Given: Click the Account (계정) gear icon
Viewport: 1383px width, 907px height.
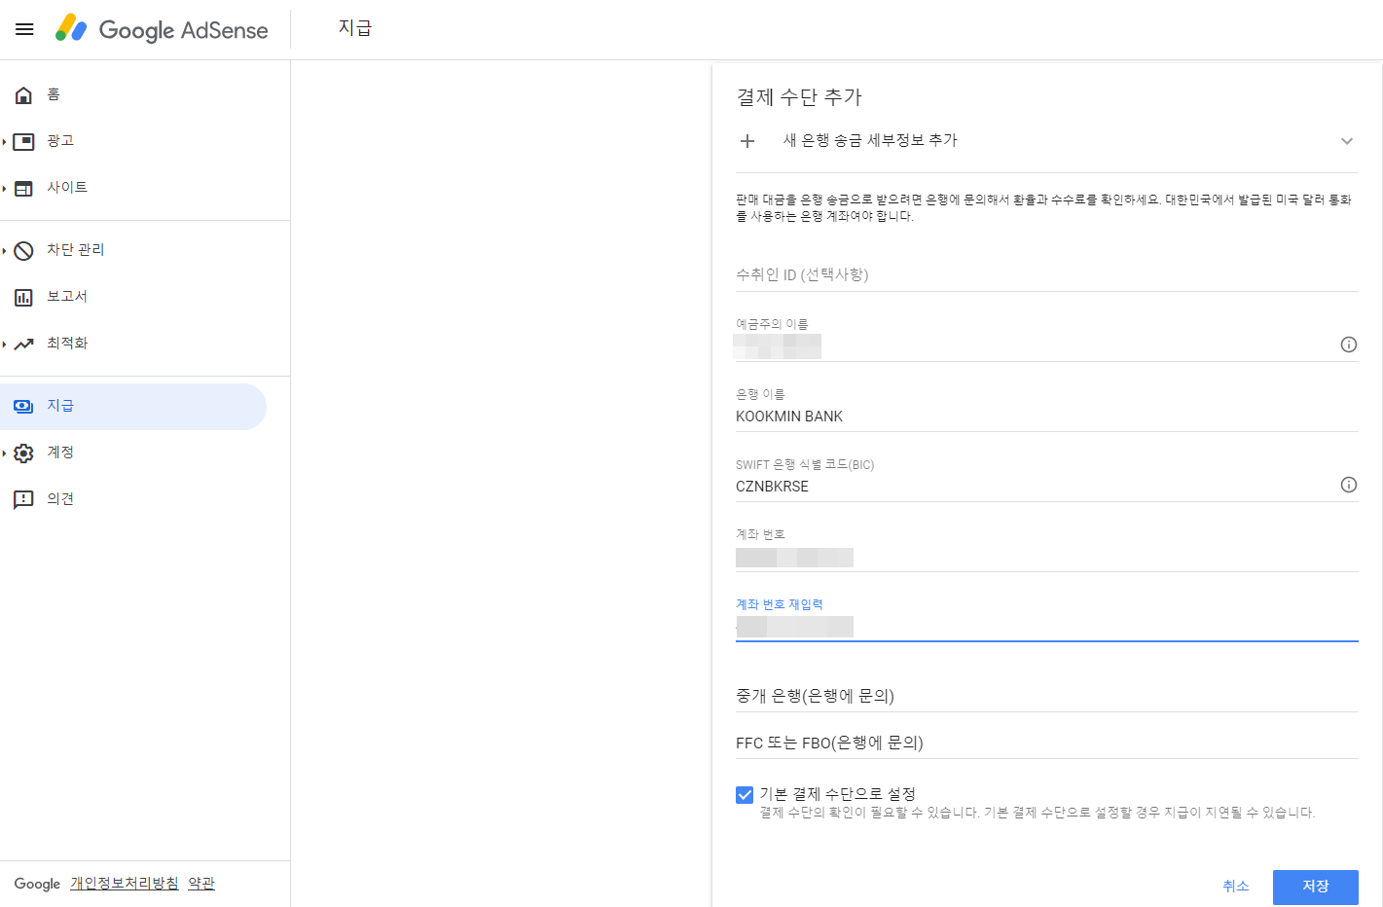Looking at the screenshot, I should click(x=24, y=453).
